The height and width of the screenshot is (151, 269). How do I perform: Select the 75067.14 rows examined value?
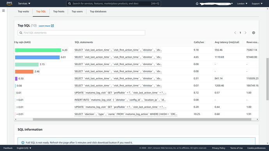click(252, 50)
